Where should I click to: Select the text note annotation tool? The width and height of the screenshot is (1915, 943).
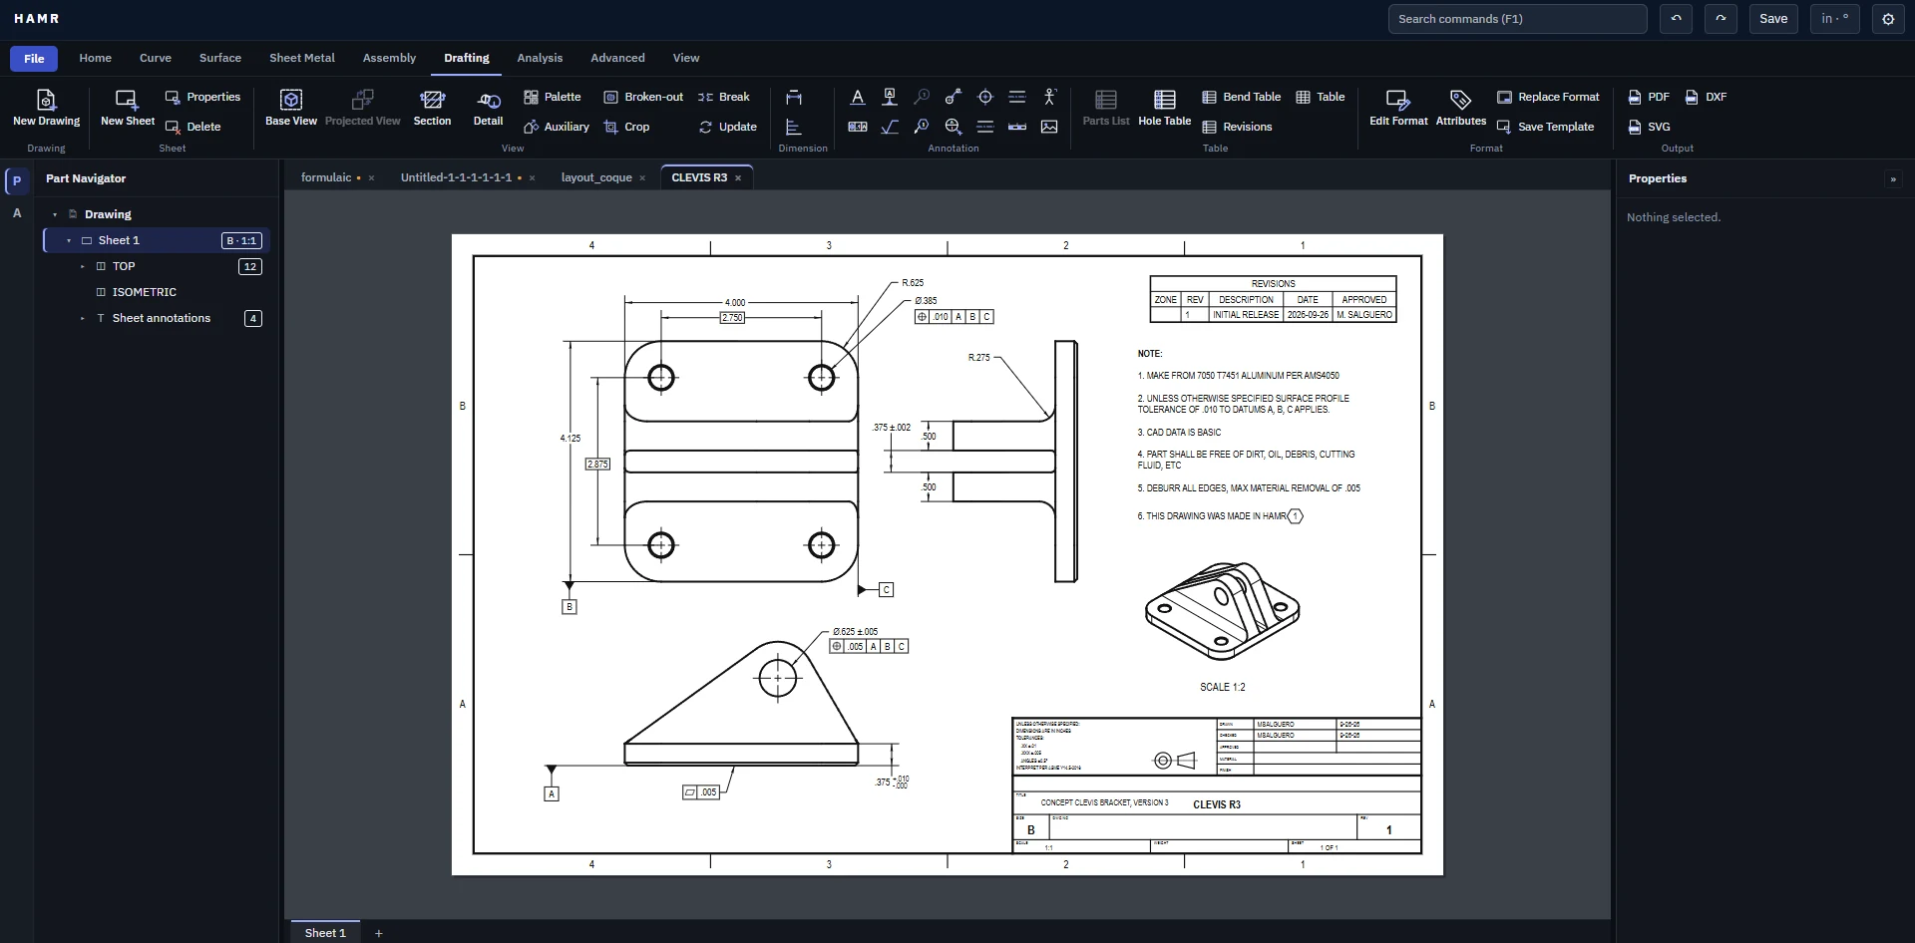tap(858, 97)
